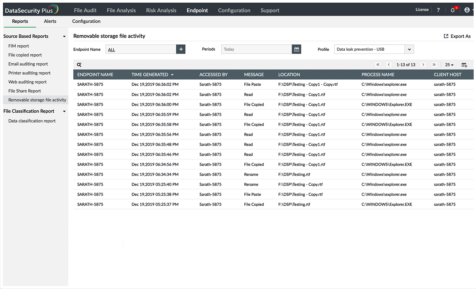
Task: Jump to the last results page
Action: click(x=434, y=65)
